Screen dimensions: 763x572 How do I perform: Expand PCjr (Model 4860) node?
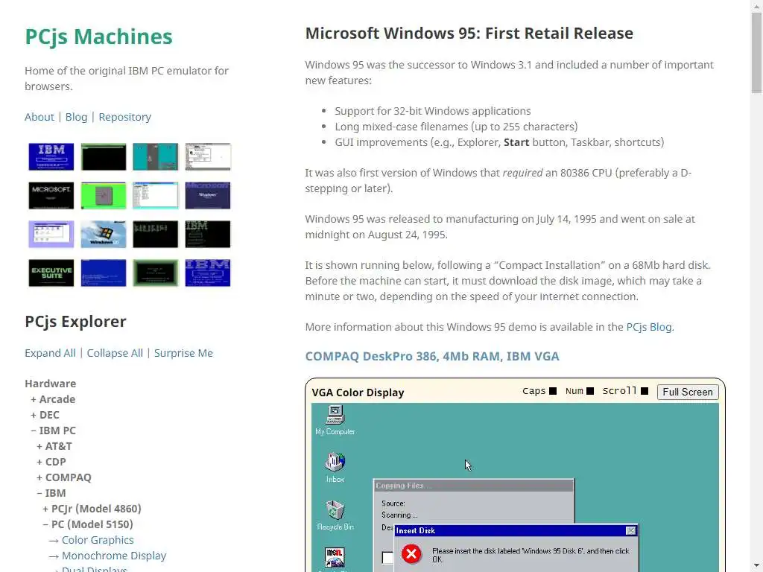[x=92, y=508]
